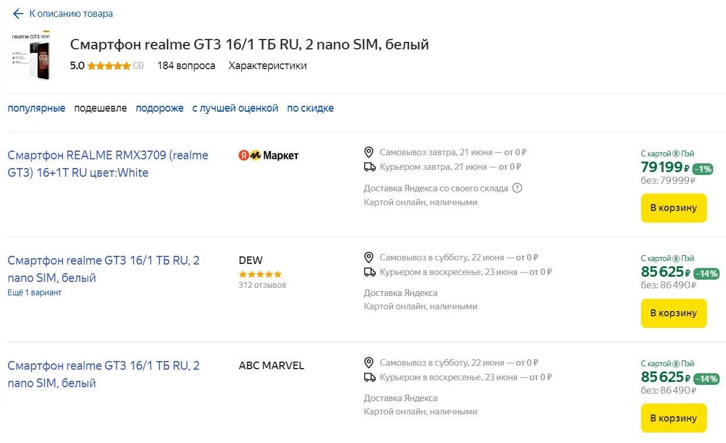Image resolution: width=726 pixels, height=443 pixels.
Task: Click the pickup pin icon in the first offer
Action: pos(368,152)
